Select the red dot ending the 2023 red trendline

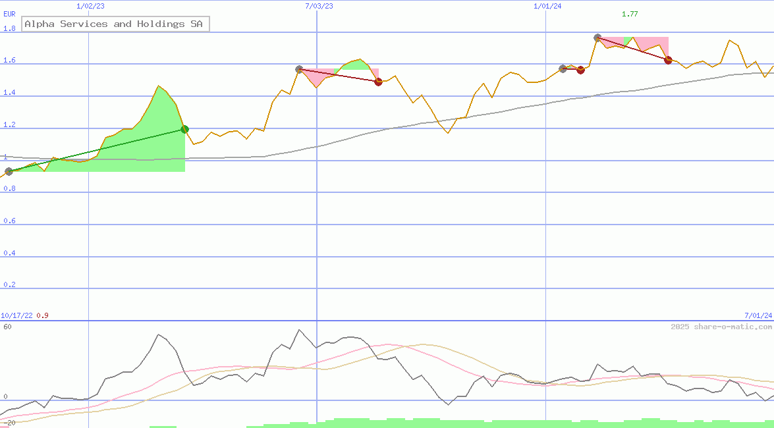[x=378, y=82]
